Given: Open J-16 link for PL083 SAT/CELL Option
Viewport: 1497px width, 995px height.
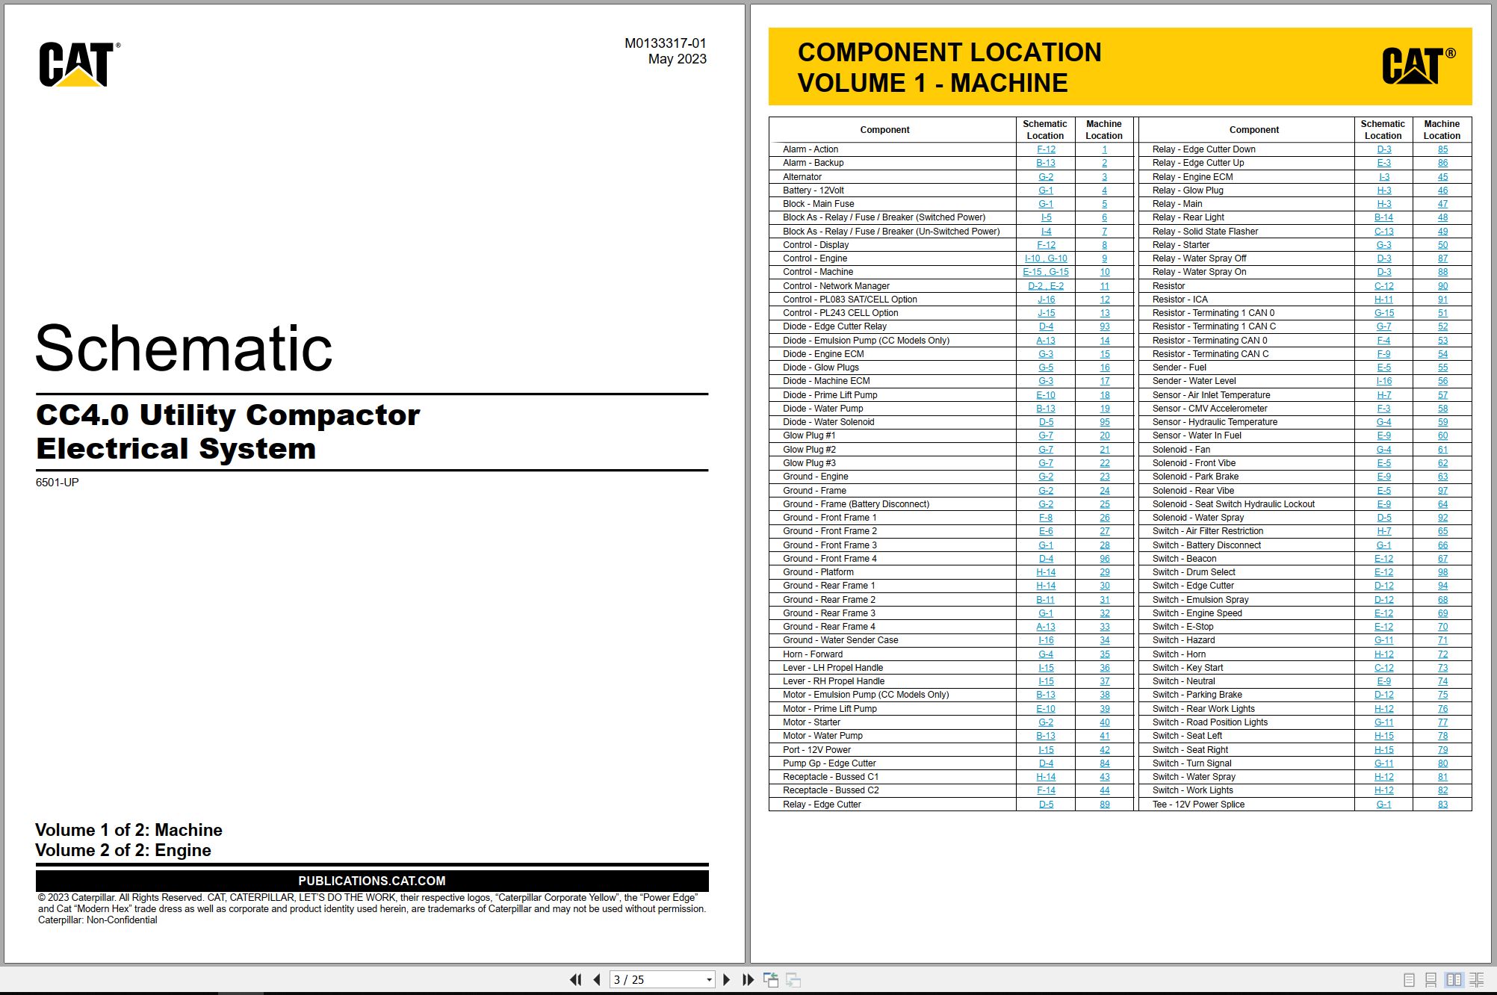Looking at the screenshot, I should coord(1046,300).
